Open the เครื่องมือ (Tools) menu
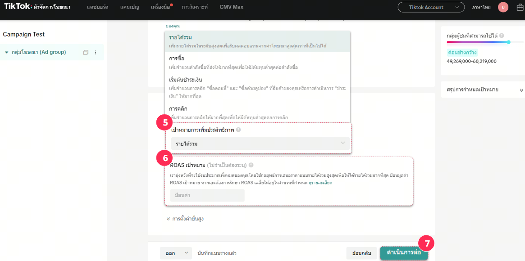Viewport: 525px width, 261px height. pyautogui.click(x=160, y=7)
